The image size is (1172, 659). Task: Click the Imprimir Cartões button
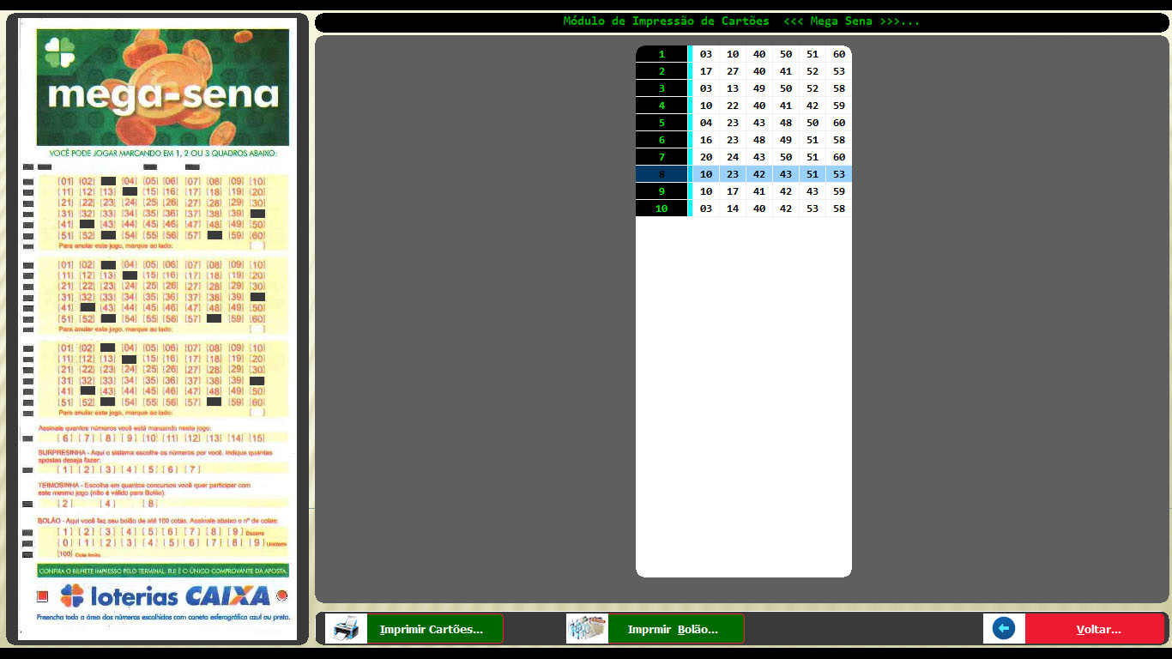coord(434,629)
